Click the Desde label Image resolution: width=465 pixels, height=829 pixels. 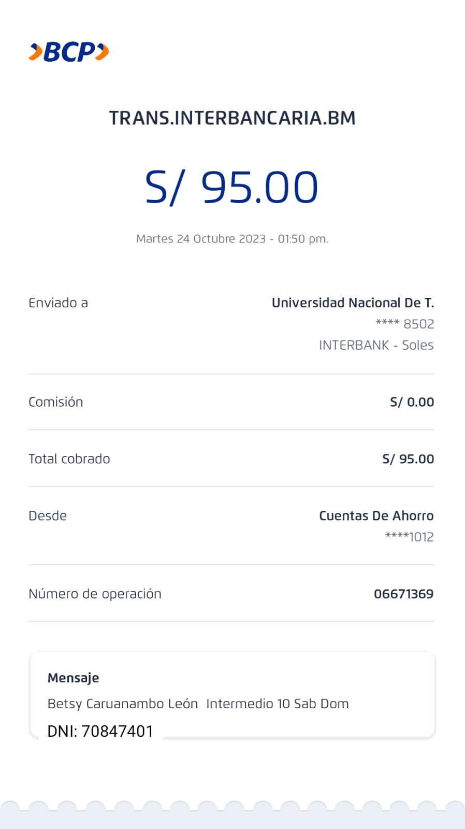[x=48, y=516]
